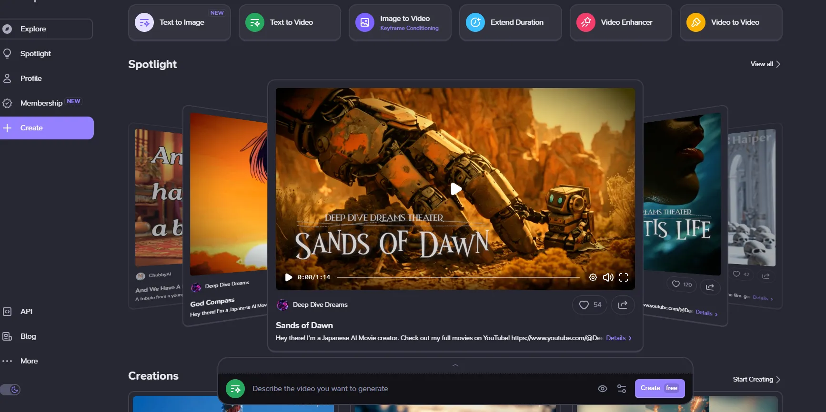The height and width of the screenshot is (412, 826).
Task: Open the Extend Duration tool
Action: tap(510, 22)
